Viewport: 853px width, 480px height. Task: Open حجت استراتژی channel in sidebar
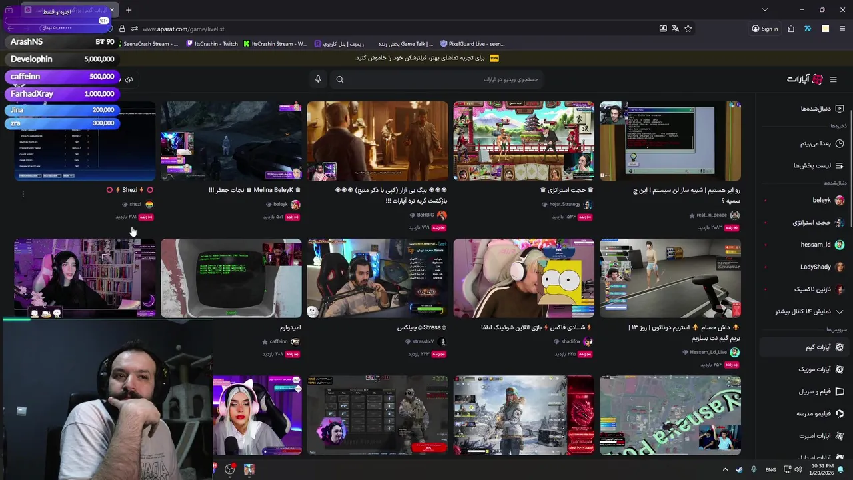(818, 223)
